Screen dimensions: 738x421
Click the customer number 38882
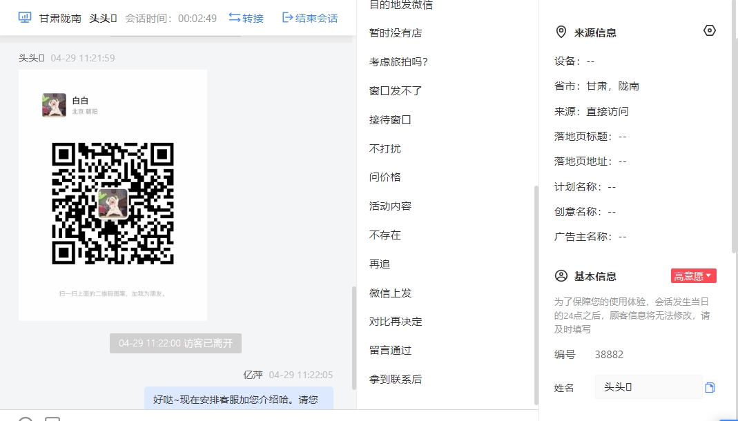tap(609, 354)
